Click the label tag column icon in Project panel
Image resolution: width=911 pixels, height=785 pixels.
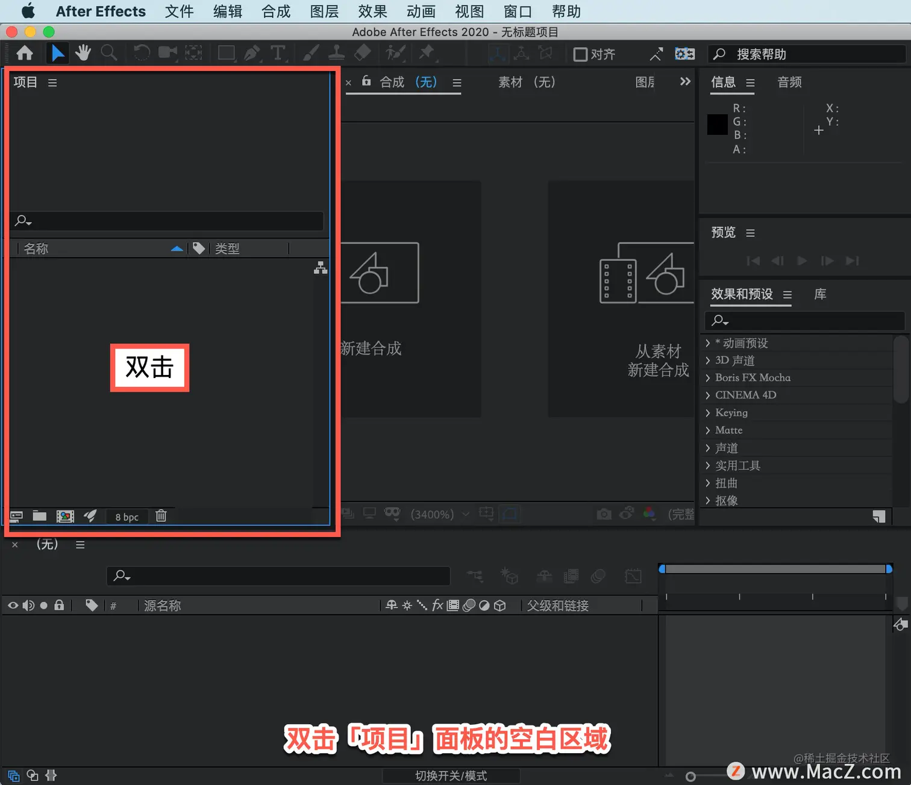coord(199,248)
